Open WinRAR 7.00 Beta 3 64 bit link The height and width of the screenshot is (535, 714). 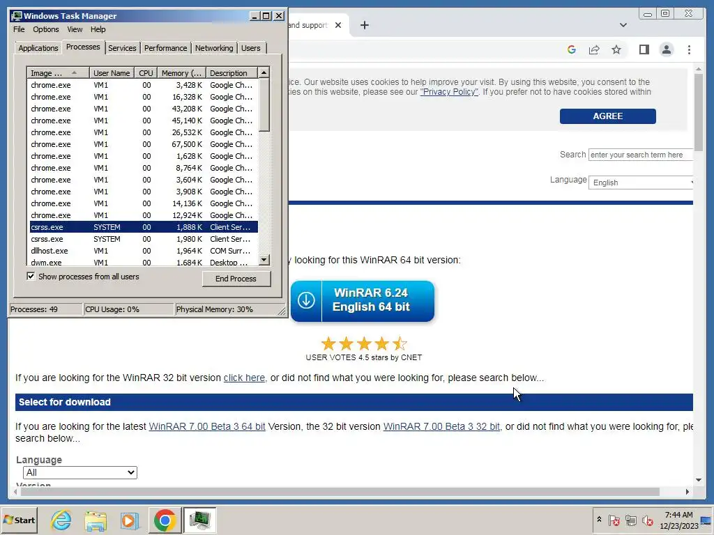point(207,426)
